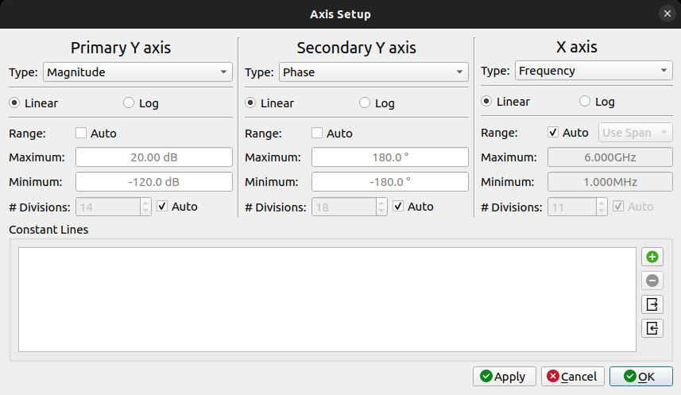Viewport: 681px width, 395px height.
Task: Add a new constant line with green plus
Action: 652,257
